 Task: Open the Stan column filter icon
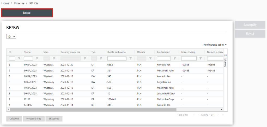[54, 59]
